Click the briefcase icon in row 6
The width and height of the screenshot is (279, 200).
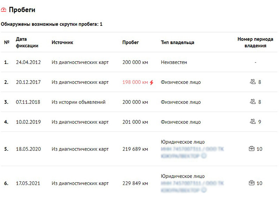[x=251, y=183]
